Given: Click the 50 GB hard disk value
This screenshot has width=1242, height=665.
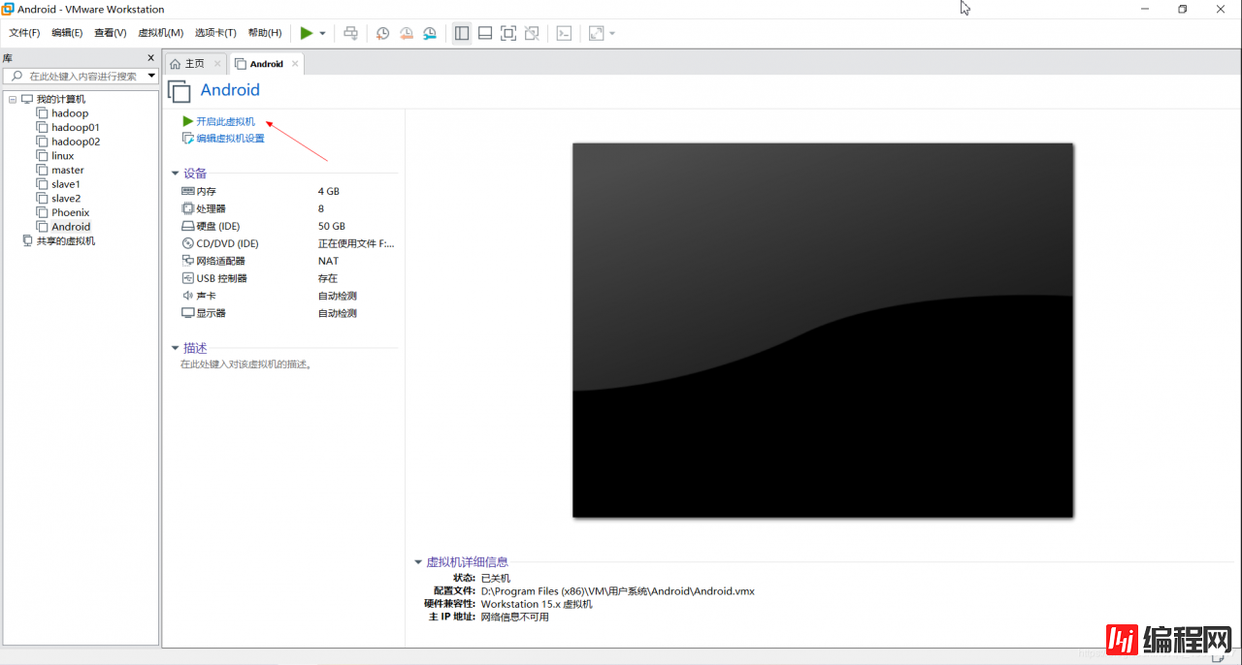Looking at the screenshot, I should click(x=332, y=227).
